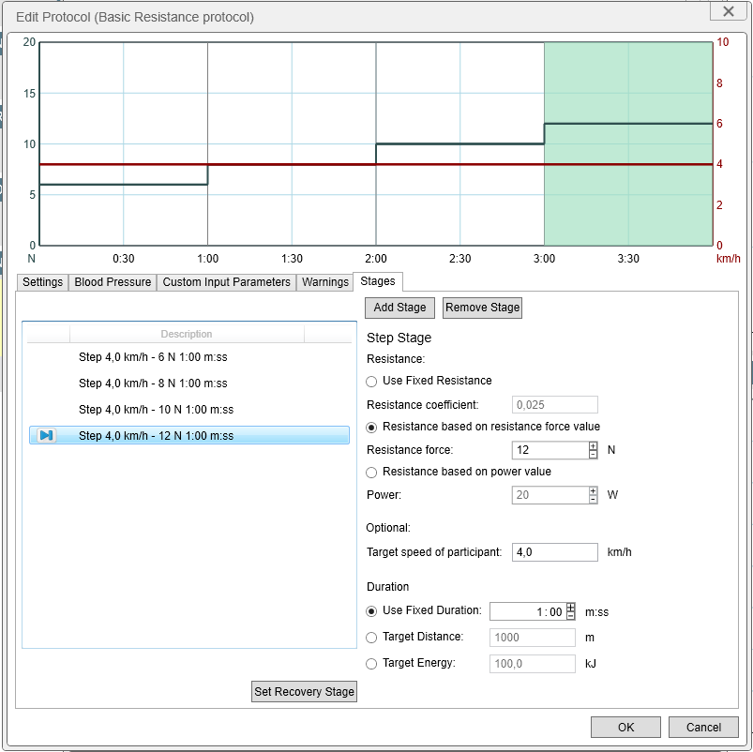This screenshot has width=753, height=752.
Task: Confirm with the OK button
Action: [625, 727]
